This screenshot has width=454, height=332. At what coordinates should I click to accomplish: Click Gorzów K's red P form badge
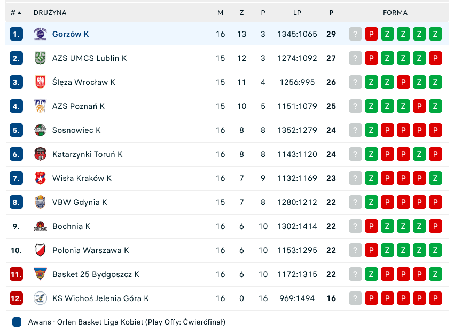point(371,34)
